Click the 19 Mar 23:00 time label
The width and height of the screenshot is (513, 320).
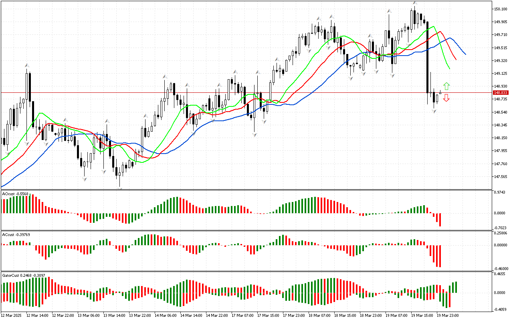448,316
